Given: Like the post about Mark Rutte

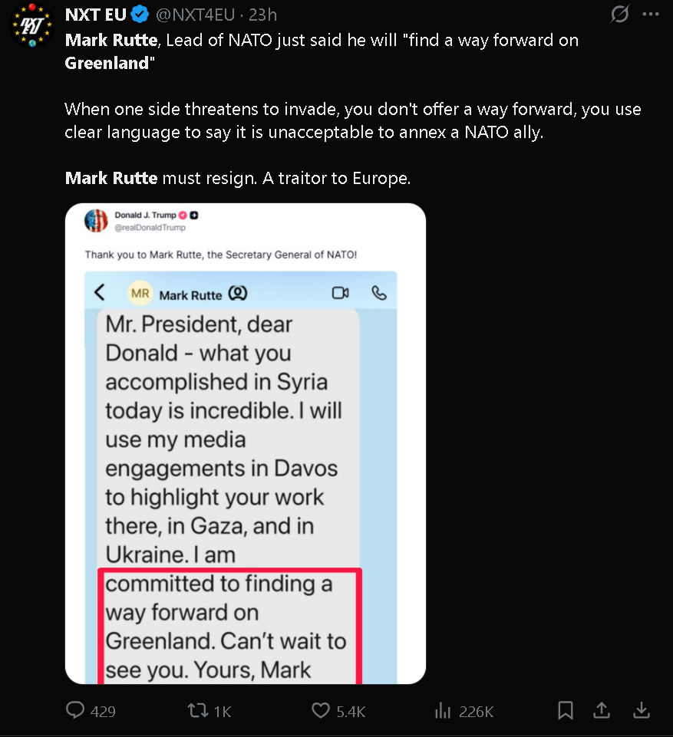Looking at the screenshot, I should [x=321, y=711].
